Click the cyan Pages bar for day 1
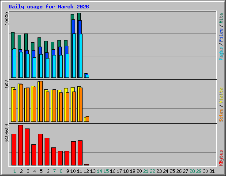226x176 pixels. [x=15, y=63]
